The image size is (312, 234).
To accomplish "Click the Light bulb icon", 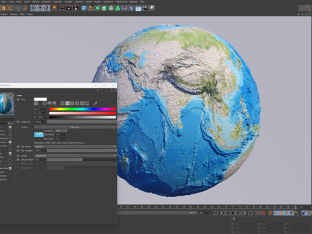I will pyautogui.click(x=152, y=8).
